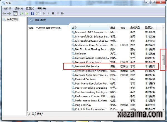The height and width of the screenshot is (122, 167).
Task: Click the second play arrow in the toolbar
Action: coord(48,13)
